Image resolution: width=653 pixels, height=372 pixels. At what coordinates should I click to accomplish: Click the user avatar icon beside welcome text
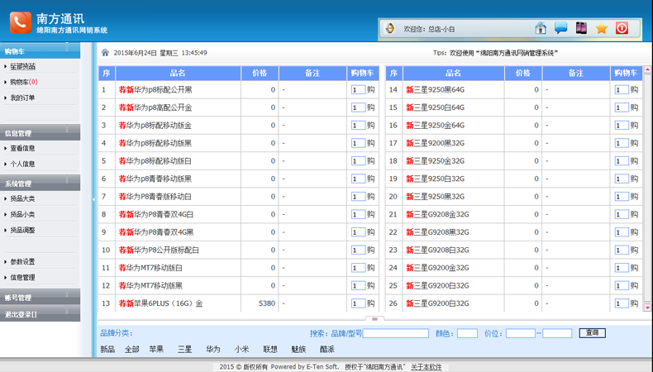click(389, 28)
